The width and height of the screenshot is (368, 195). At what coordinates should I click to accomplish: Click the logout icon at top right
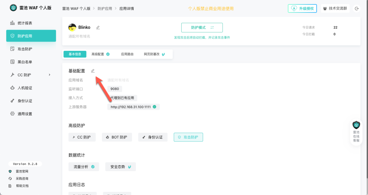356,9
